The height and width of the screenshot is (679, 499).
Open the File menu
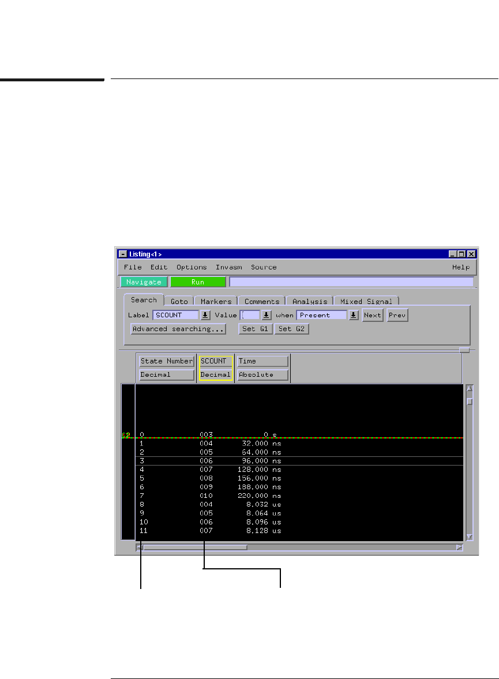[133, 267]
